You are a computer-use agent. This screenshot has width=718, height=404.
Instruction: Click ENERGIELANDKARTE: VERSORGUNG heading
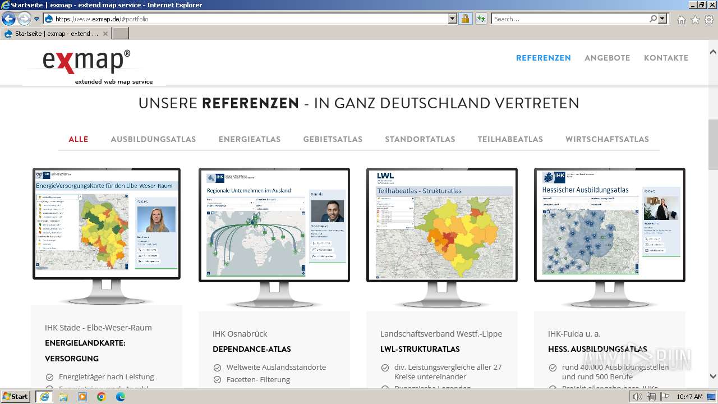[85, 351]
